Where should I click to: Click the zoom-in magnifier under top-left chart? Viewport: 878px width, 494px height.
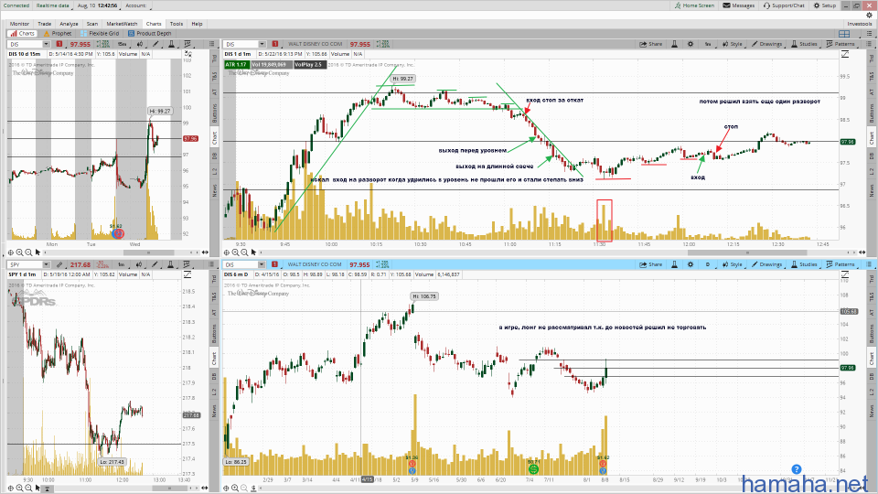pyautogui.click(x=19, y=252)
